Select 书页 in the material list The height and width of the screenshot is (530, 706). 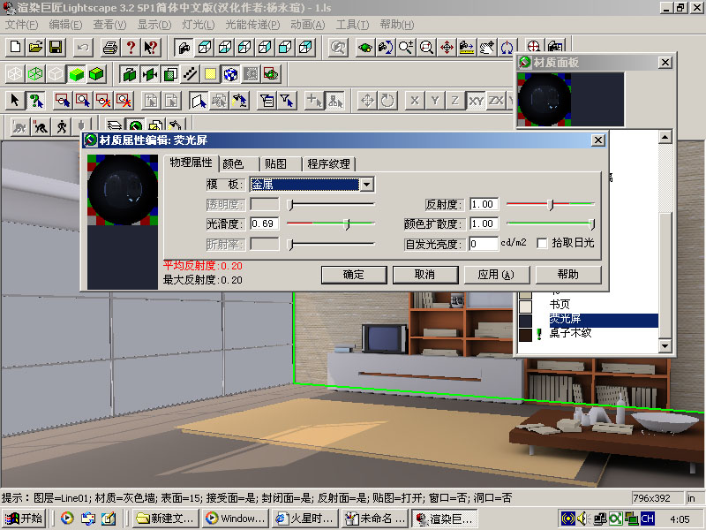tap(560, 305)
